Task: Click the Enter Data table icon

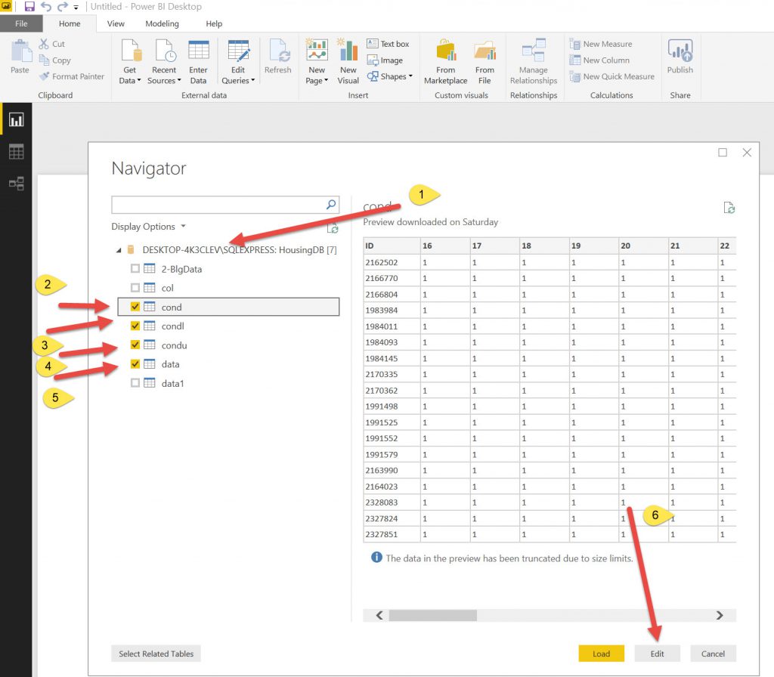Action: pos(198,53)
